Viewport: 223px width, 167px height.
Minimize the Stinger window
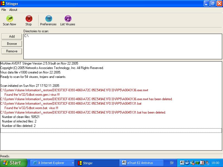207,4
